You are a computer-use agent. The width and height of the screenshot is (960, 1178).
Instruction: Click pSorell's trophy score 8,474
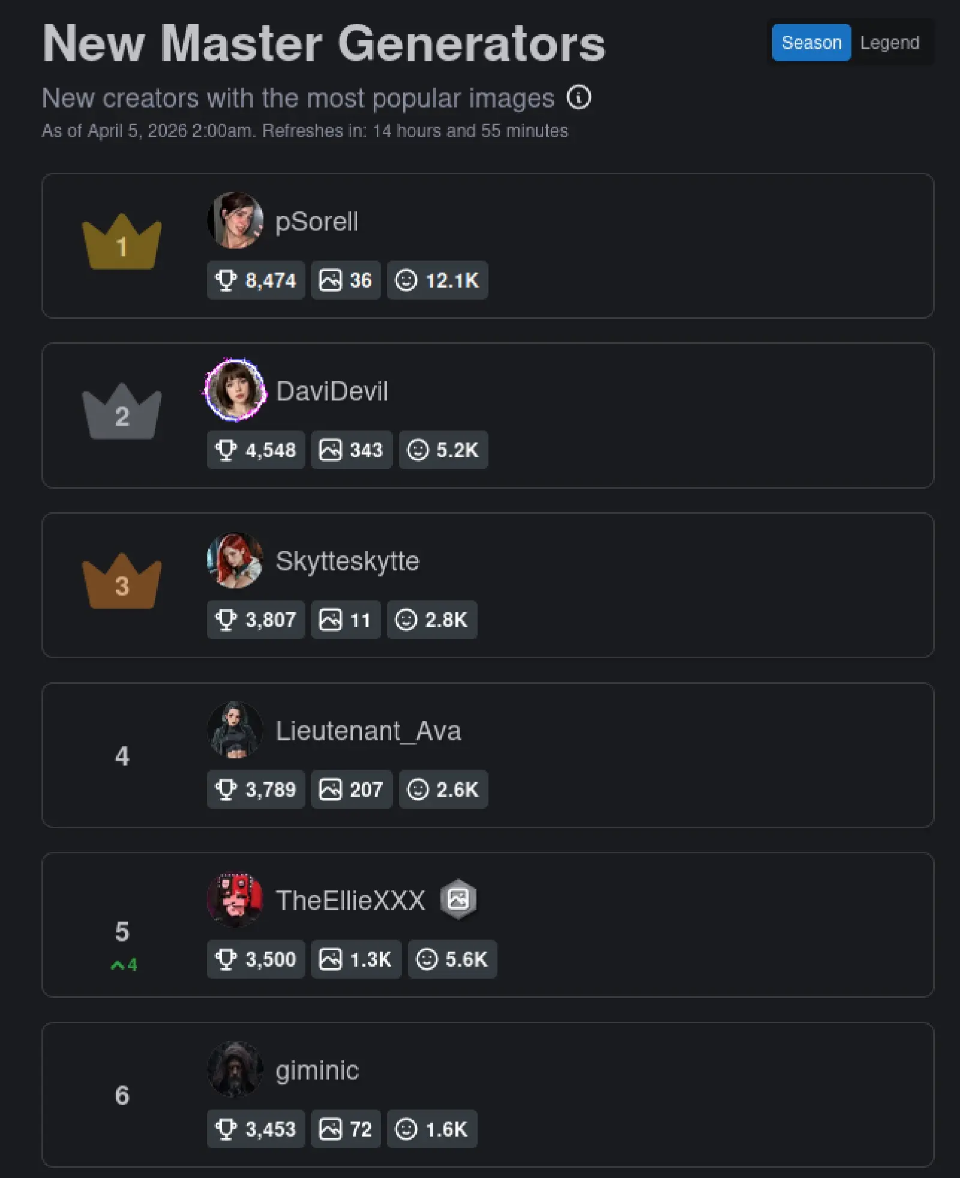click(x=256, y=280)
